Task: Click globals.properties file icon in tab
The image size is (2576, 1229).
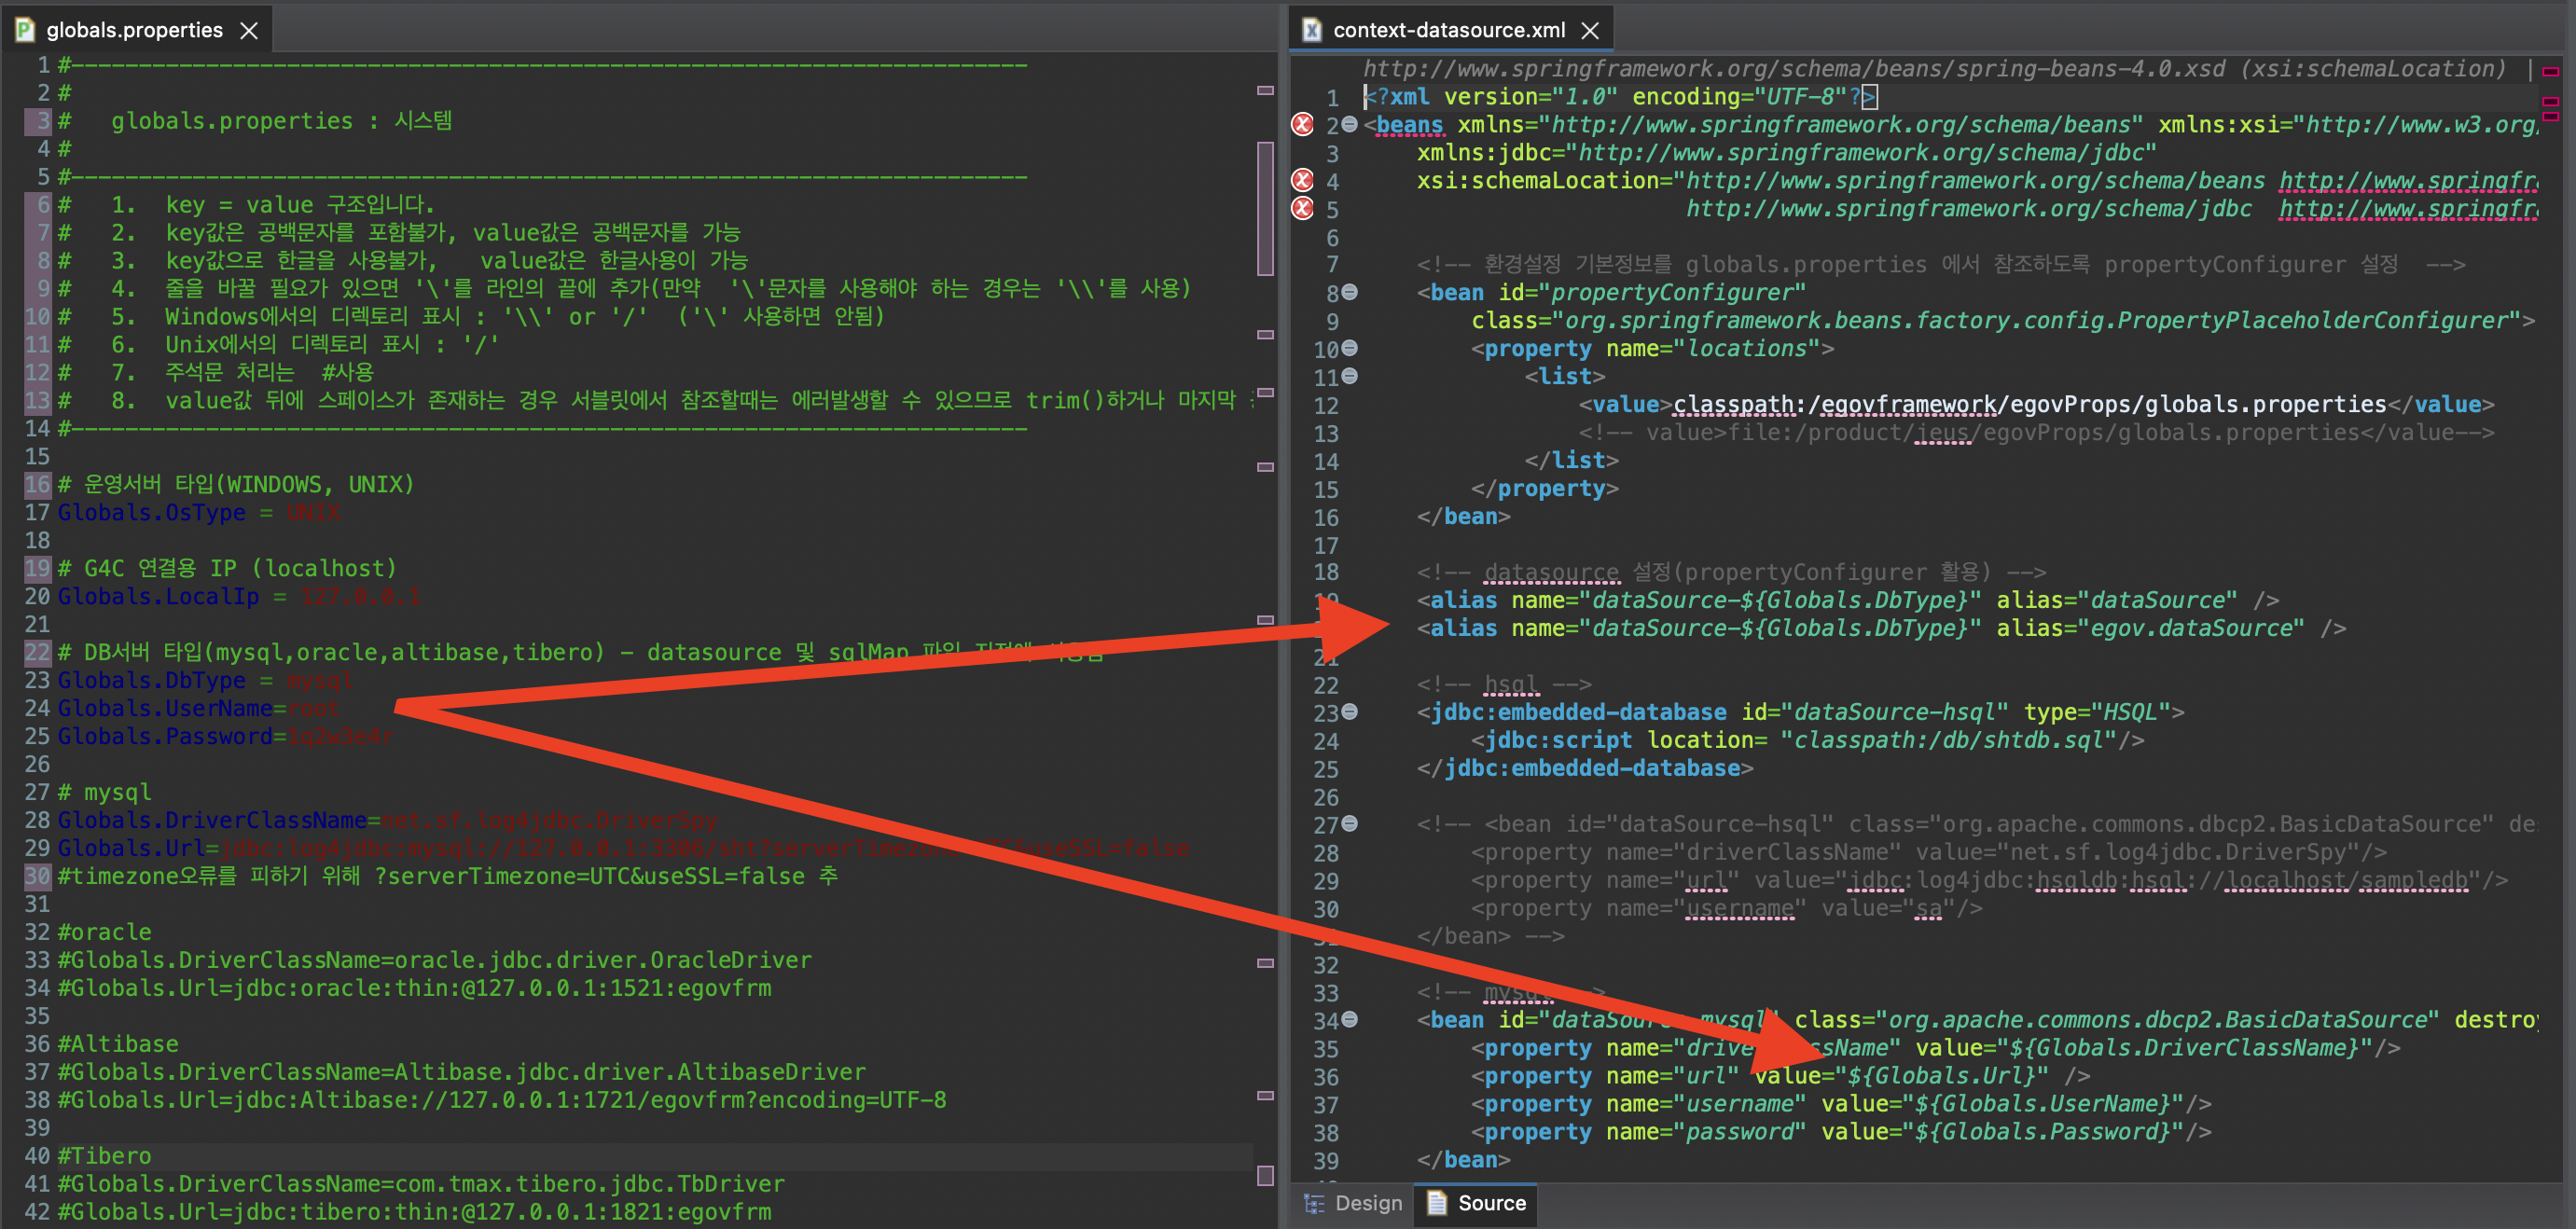Action: pyautogui.click(x=25, y=30)
